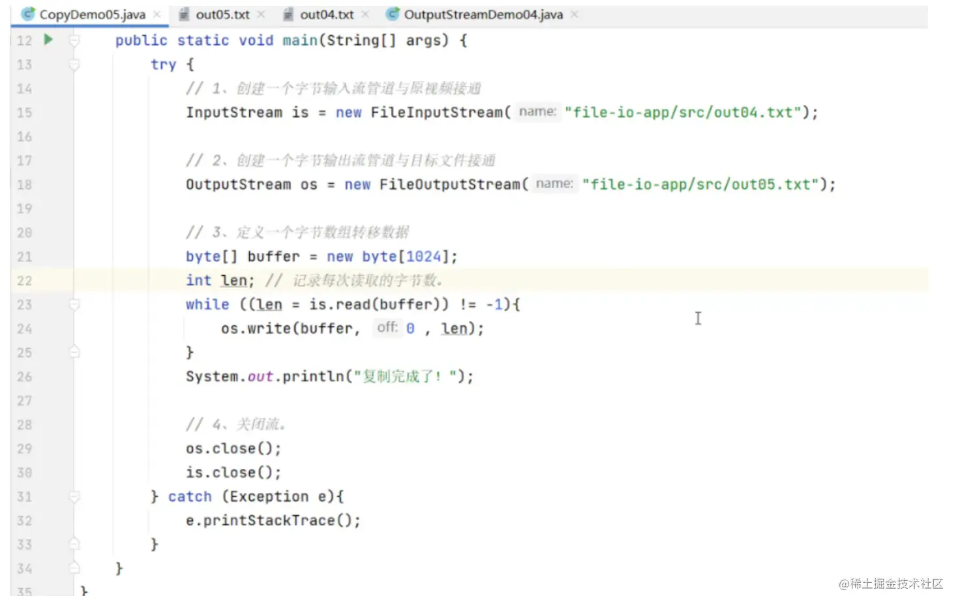This screenshot has height=607, width=960.
Task: Click the "len" variable declaration on line 22
Action: click(x=233, y=281)
